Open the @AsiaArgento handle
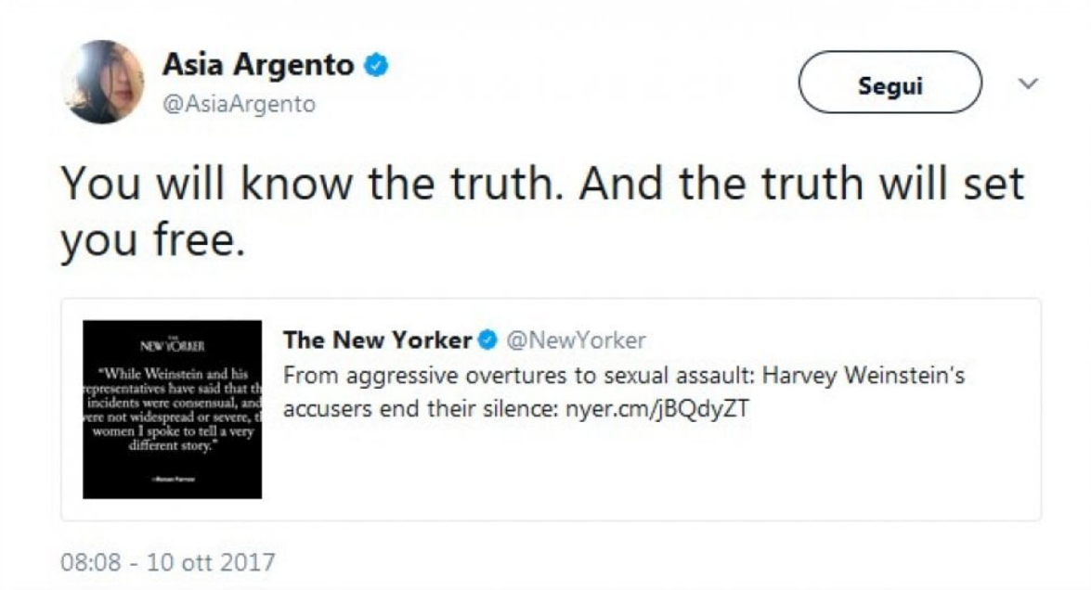This screenshot has height=590, width=1091. pos(240,105)
